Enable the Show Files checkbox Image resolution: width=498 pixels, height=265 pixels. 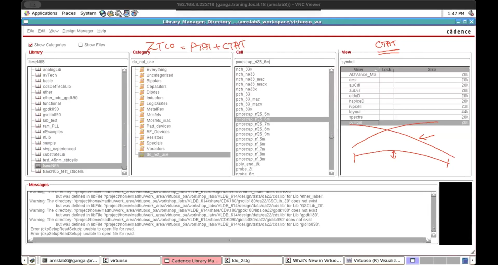click(x=81, y=45)
